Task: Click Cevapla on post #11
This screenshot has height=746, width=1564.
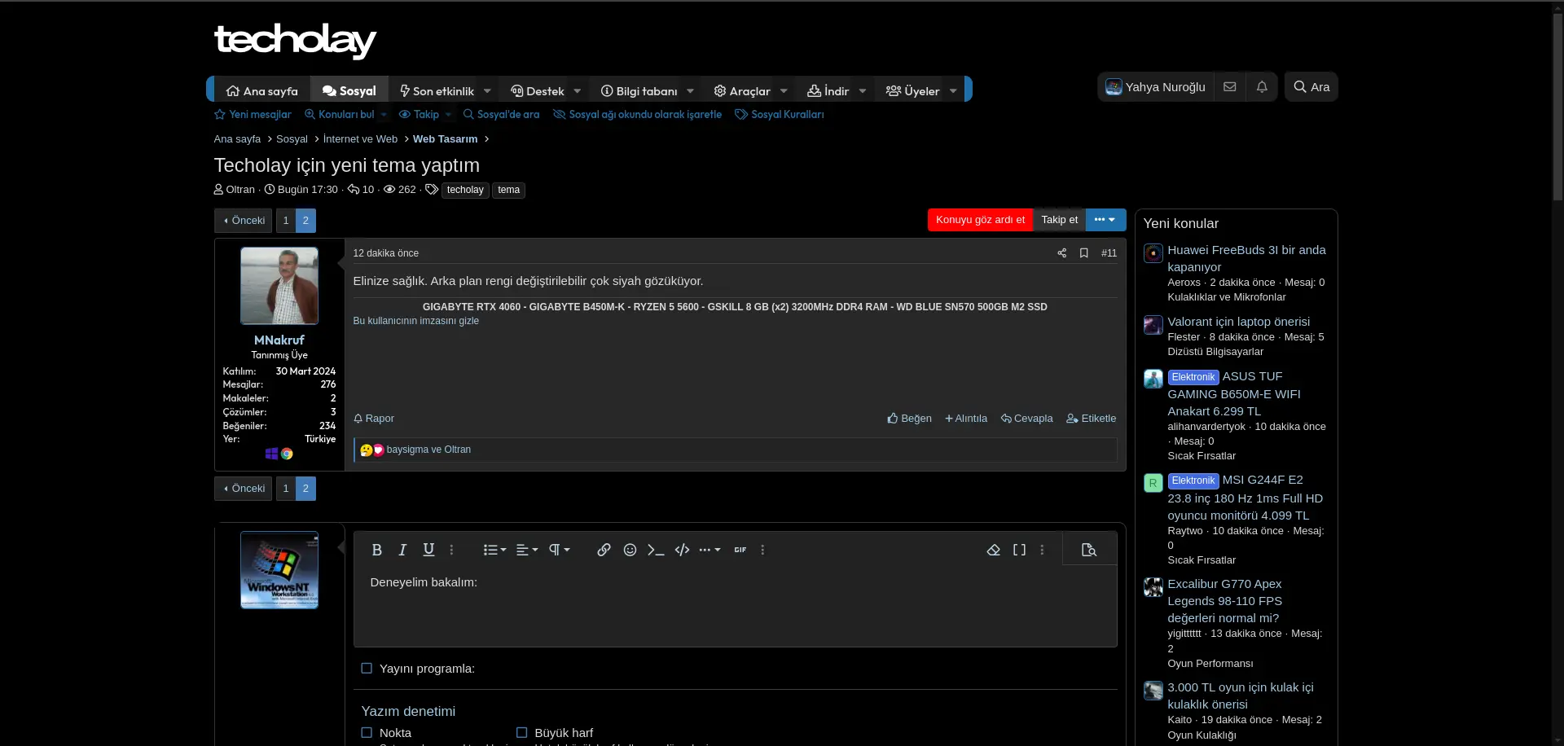Action: (1026, 419)
